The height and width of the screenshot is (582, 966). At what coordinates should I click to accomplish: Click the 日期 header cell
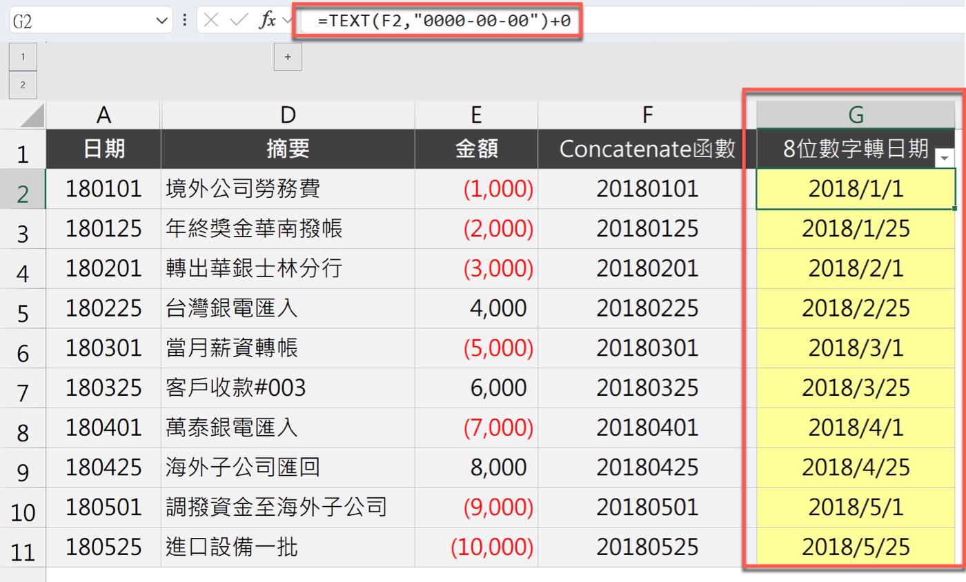[x=103, y=149]
